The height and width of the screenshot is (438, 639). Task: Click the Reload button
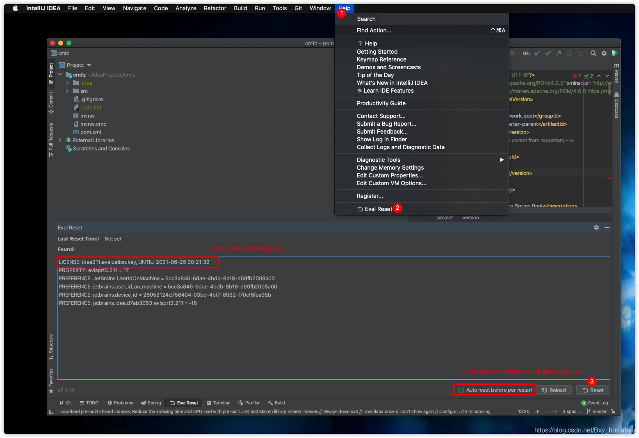555,390
